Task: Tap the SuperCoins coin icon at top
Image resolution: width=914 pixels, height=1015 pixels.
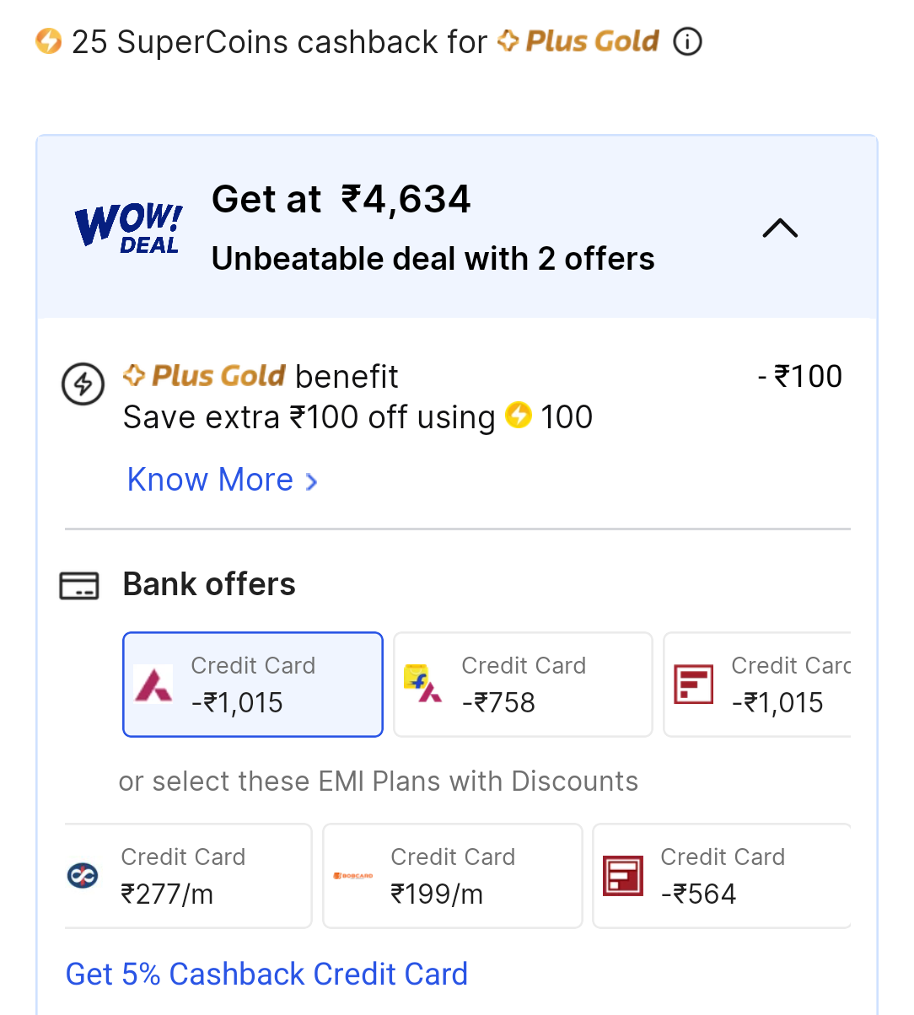Action: pyautogui.click(x=49, y=40)
